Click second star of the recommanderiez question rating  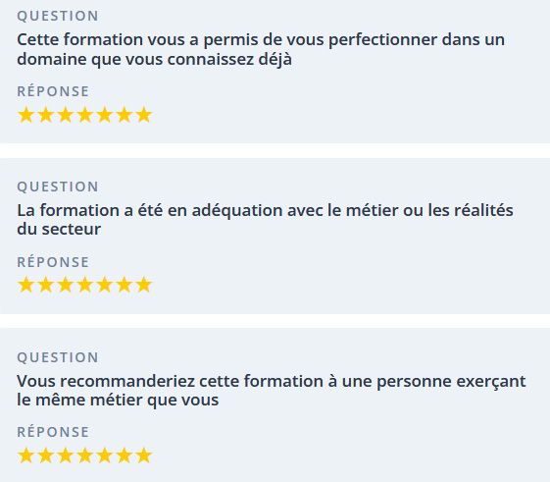(46, 455)
